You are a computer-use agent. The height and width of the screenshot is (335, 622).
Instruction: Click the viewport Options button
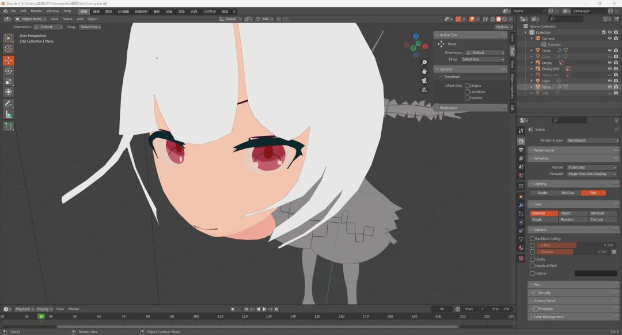(x=504, y=27)
